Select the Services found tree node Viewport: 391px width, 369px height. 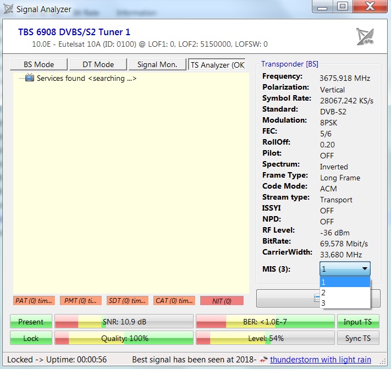click(x=86, y=78)
